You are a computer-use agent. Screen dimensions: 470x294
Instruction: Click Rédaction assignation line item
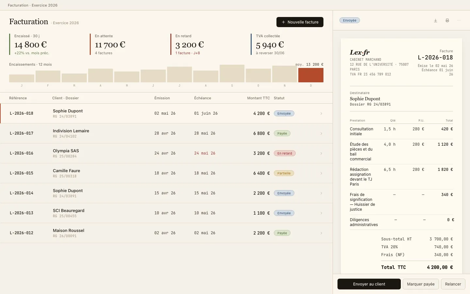pos(361,177)
